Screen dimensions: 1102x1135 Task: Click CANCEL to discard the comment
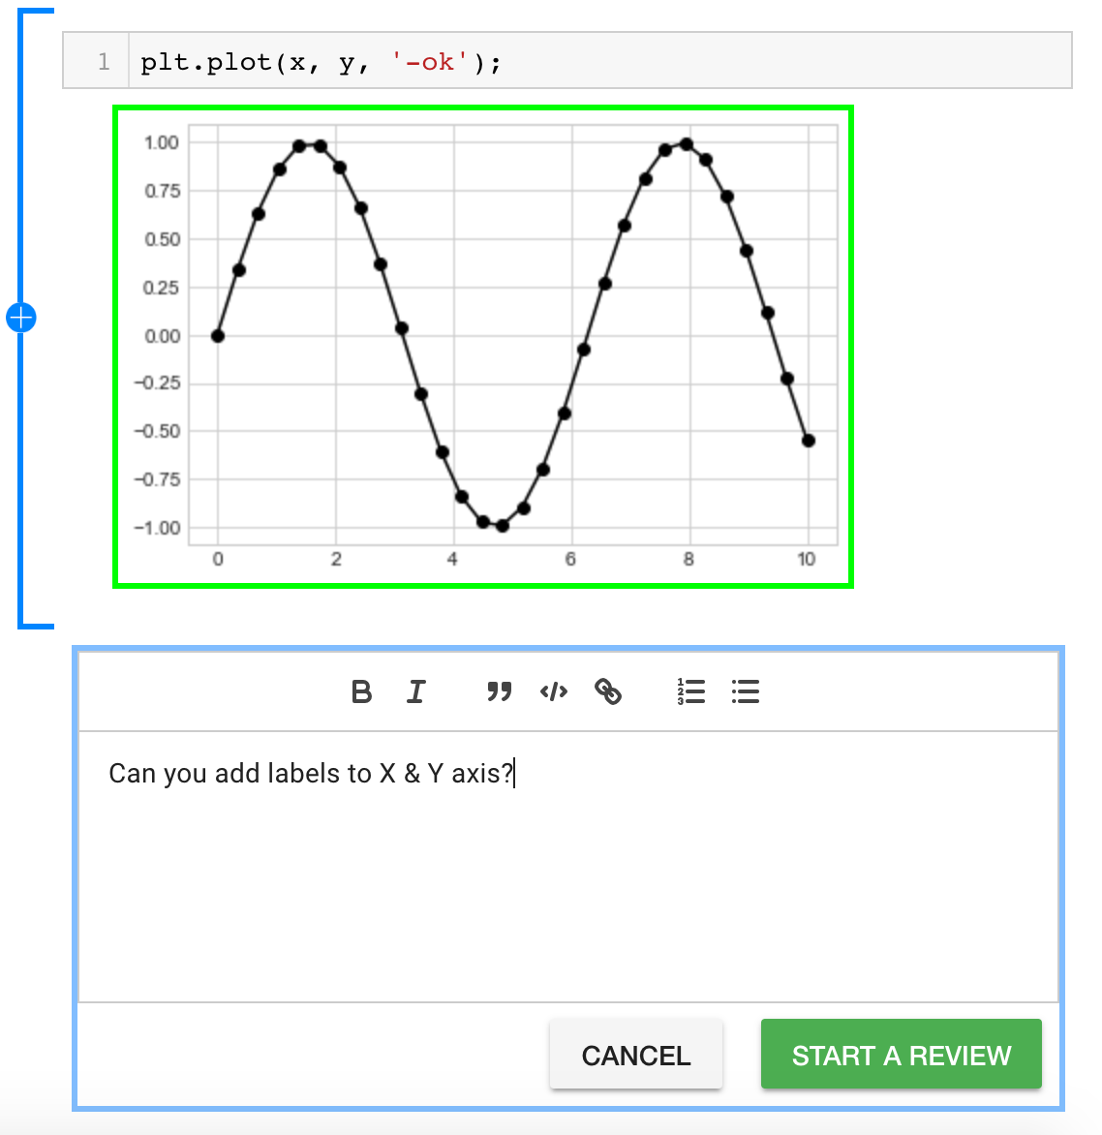(635, 1055)
